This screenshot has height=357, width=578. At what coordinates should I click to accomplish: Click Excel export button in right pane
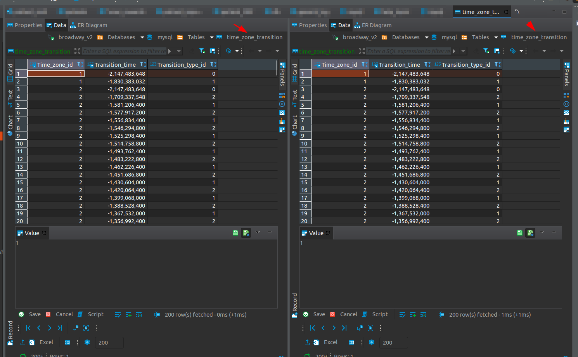[x=325, y=342]
